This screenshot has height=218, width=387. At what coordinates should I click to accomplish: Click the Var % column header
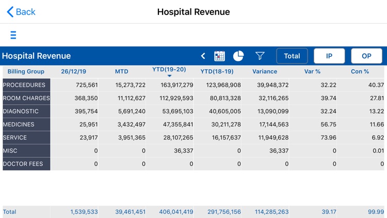click(313, 71)
